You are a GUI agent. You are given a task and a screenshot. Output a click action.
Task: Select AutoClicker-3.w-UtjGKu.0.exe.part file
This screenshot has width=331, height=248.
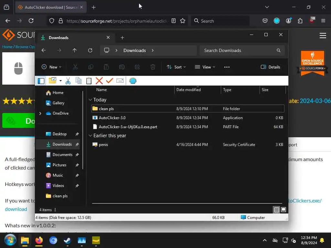[188, 127]
